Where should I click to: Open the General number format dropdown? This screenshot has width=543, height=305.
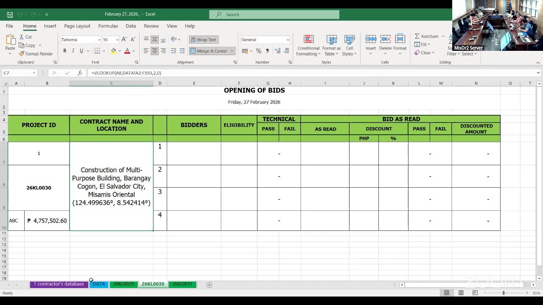click(x=288, y=40)
